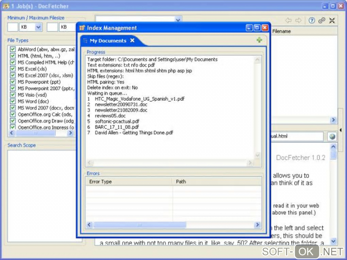Uncheck MS Word (doc) file type
This screenshot has width=347, height=260.
(x=13, y=101)
